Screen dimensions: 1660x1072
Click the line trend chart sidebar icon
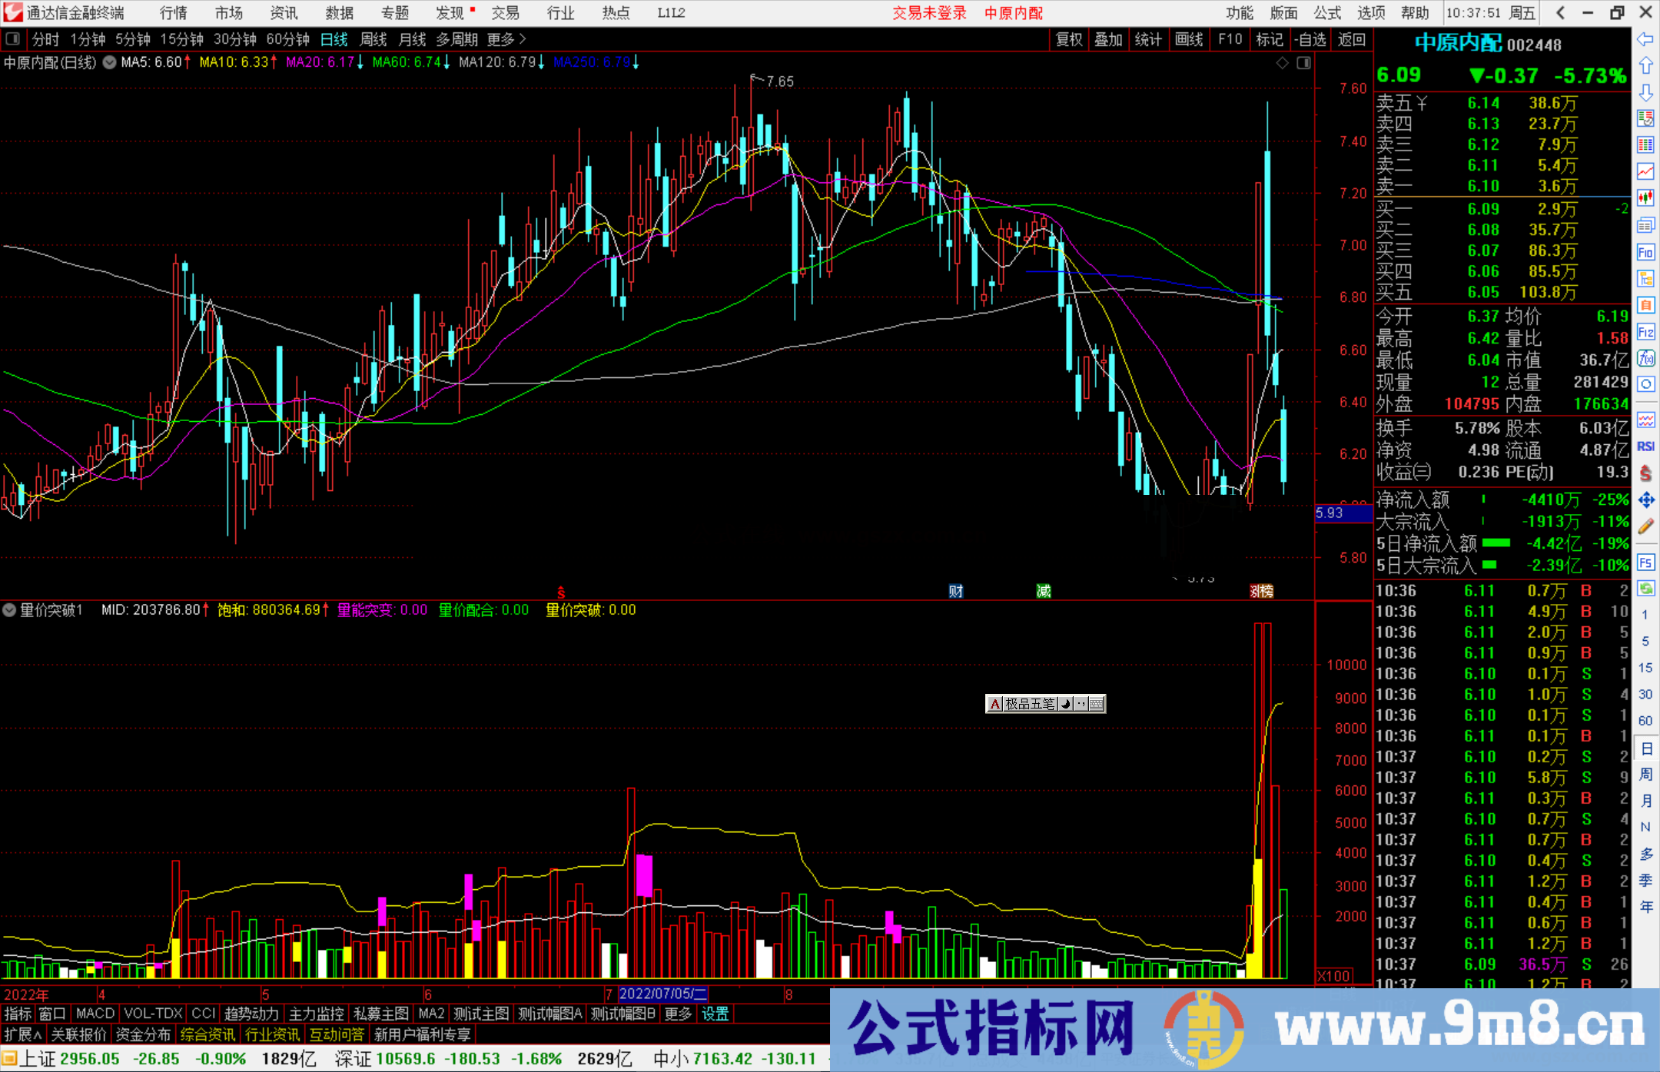point(1645,171)
